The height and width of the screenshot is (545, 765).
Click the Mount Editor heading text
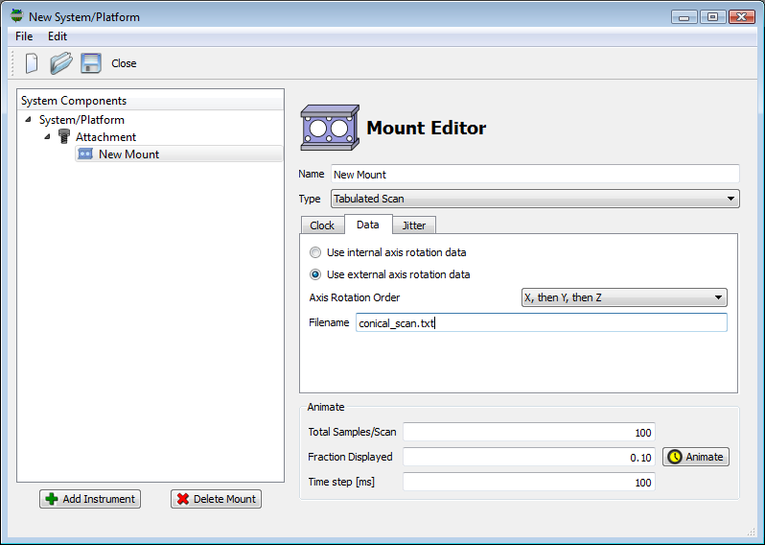pos(426,128)
